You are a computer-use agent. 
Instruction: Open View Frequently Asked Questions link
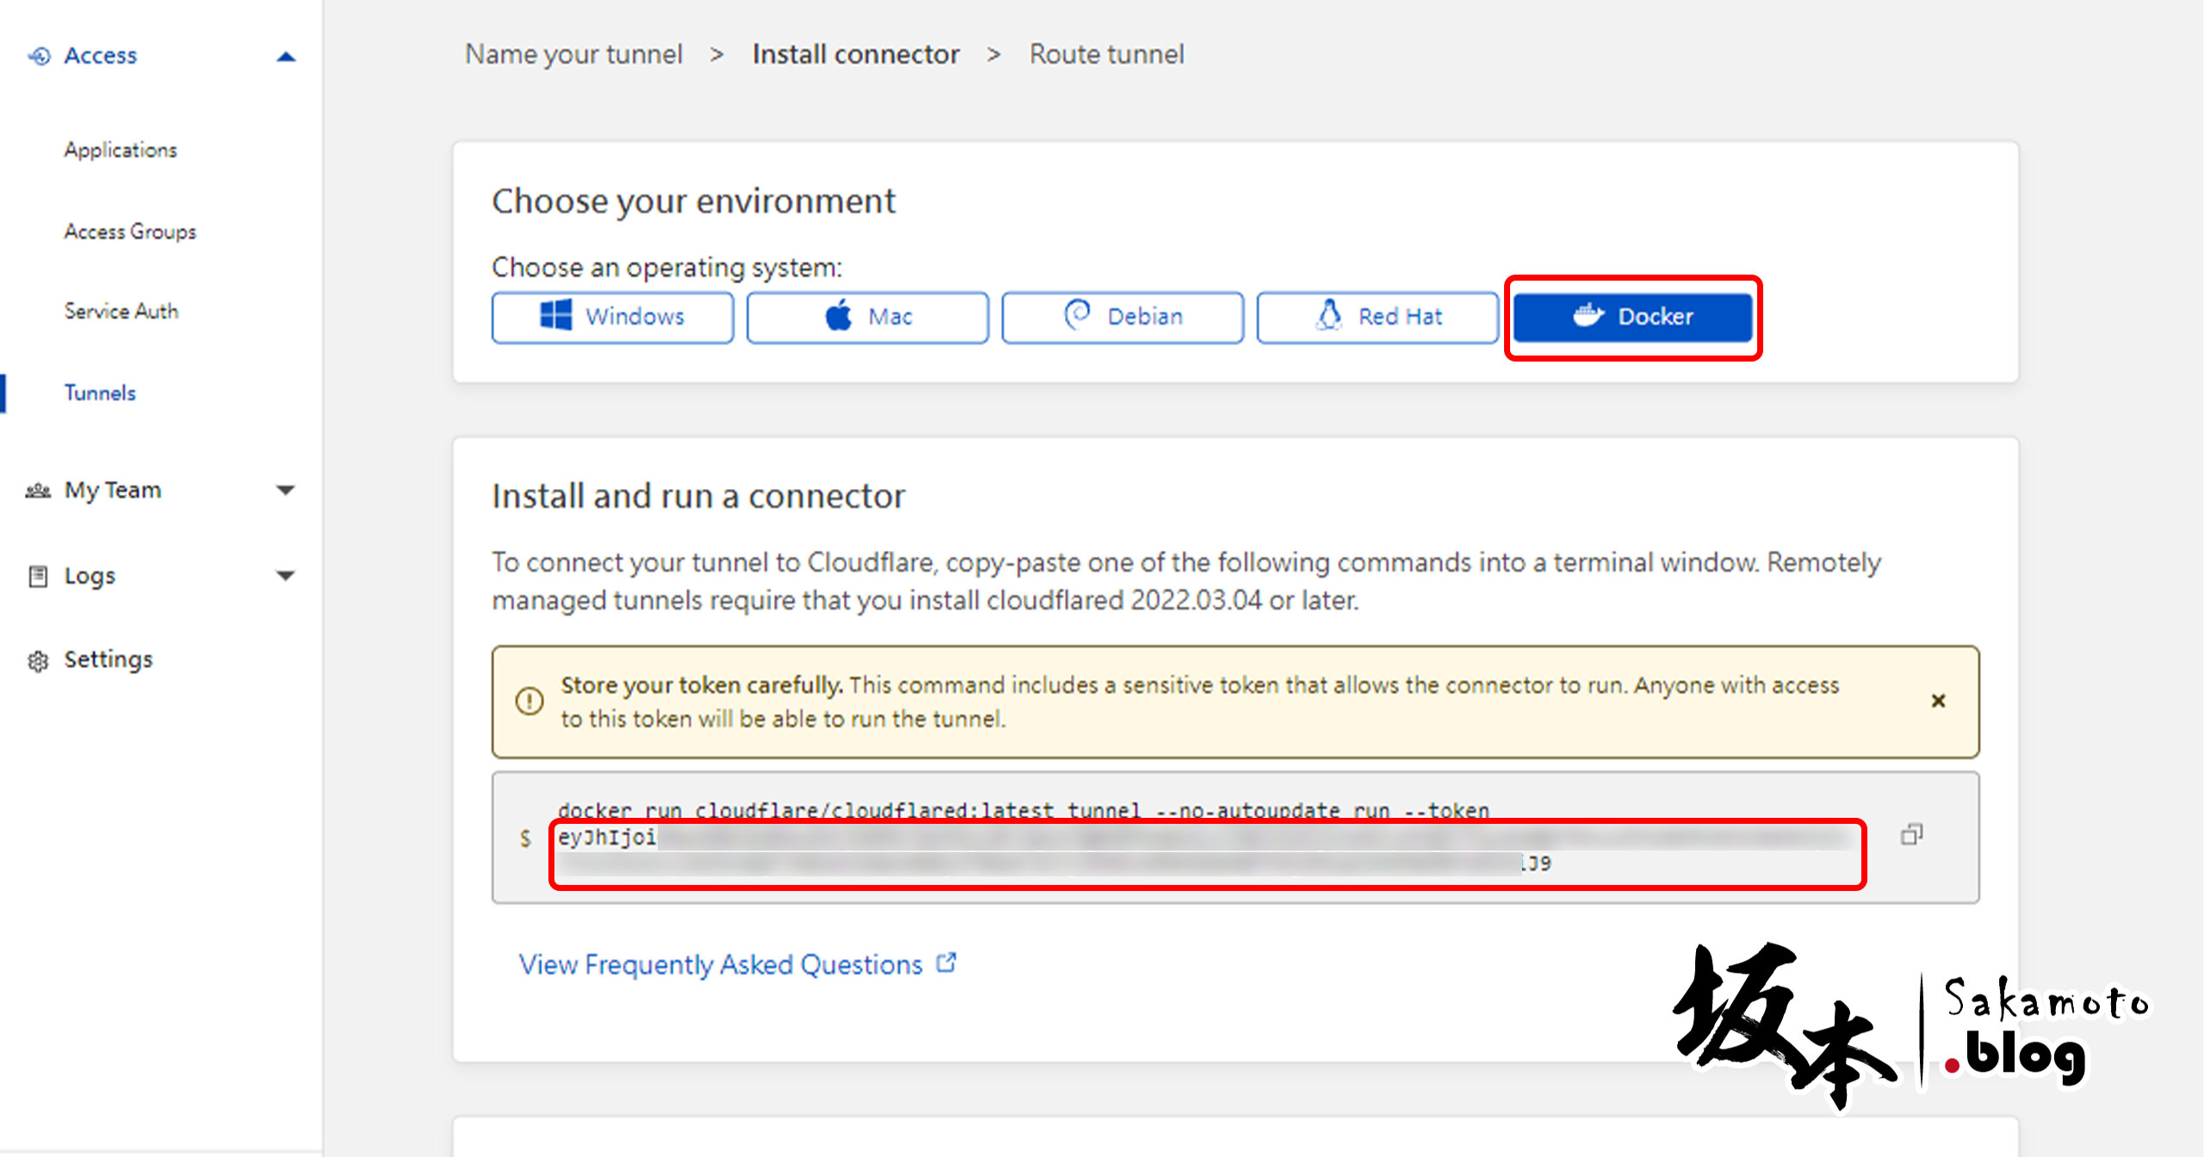[x=720, y=964]
